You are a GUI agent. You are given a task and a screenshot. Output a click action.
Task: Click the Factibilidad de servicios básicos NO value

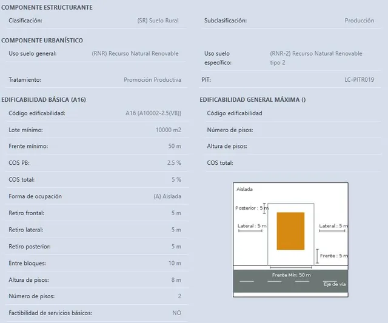pos(176,313)
